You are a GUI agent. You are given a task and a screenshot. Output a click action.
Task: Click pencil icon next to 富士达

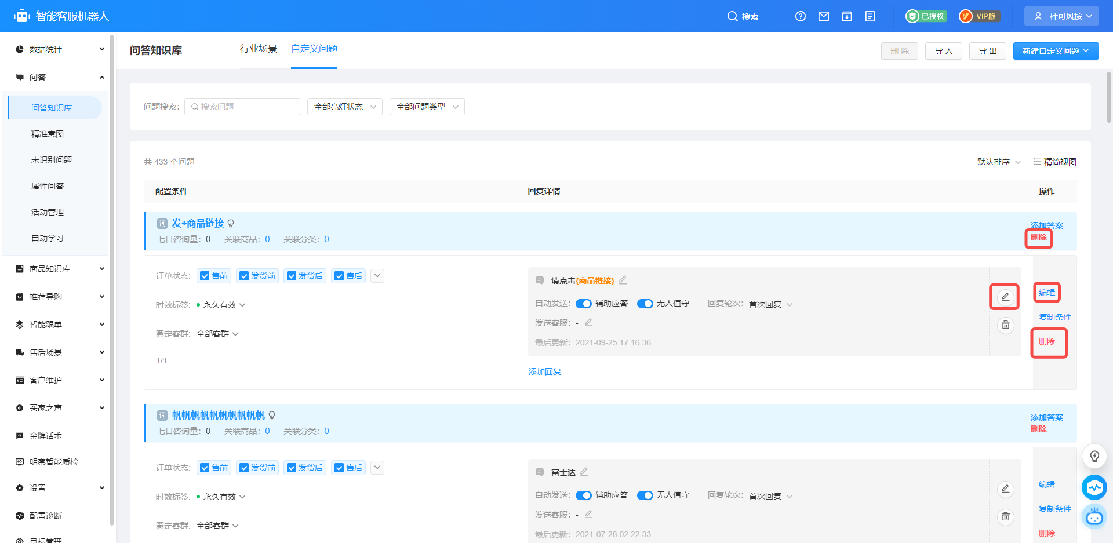point(584,472)
